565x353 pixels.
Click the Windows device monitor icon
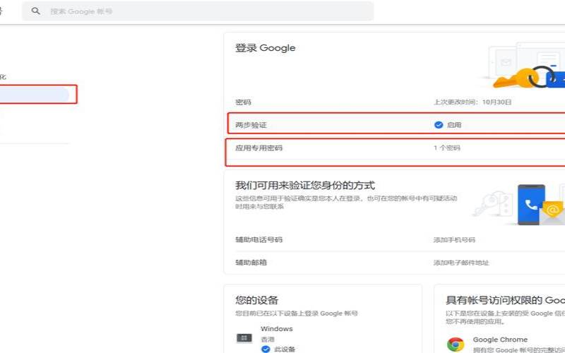(244, 338)
